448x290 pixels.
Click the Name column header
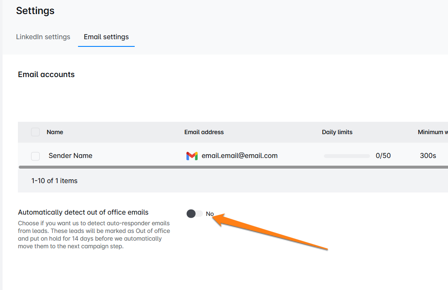click(55, 132)
